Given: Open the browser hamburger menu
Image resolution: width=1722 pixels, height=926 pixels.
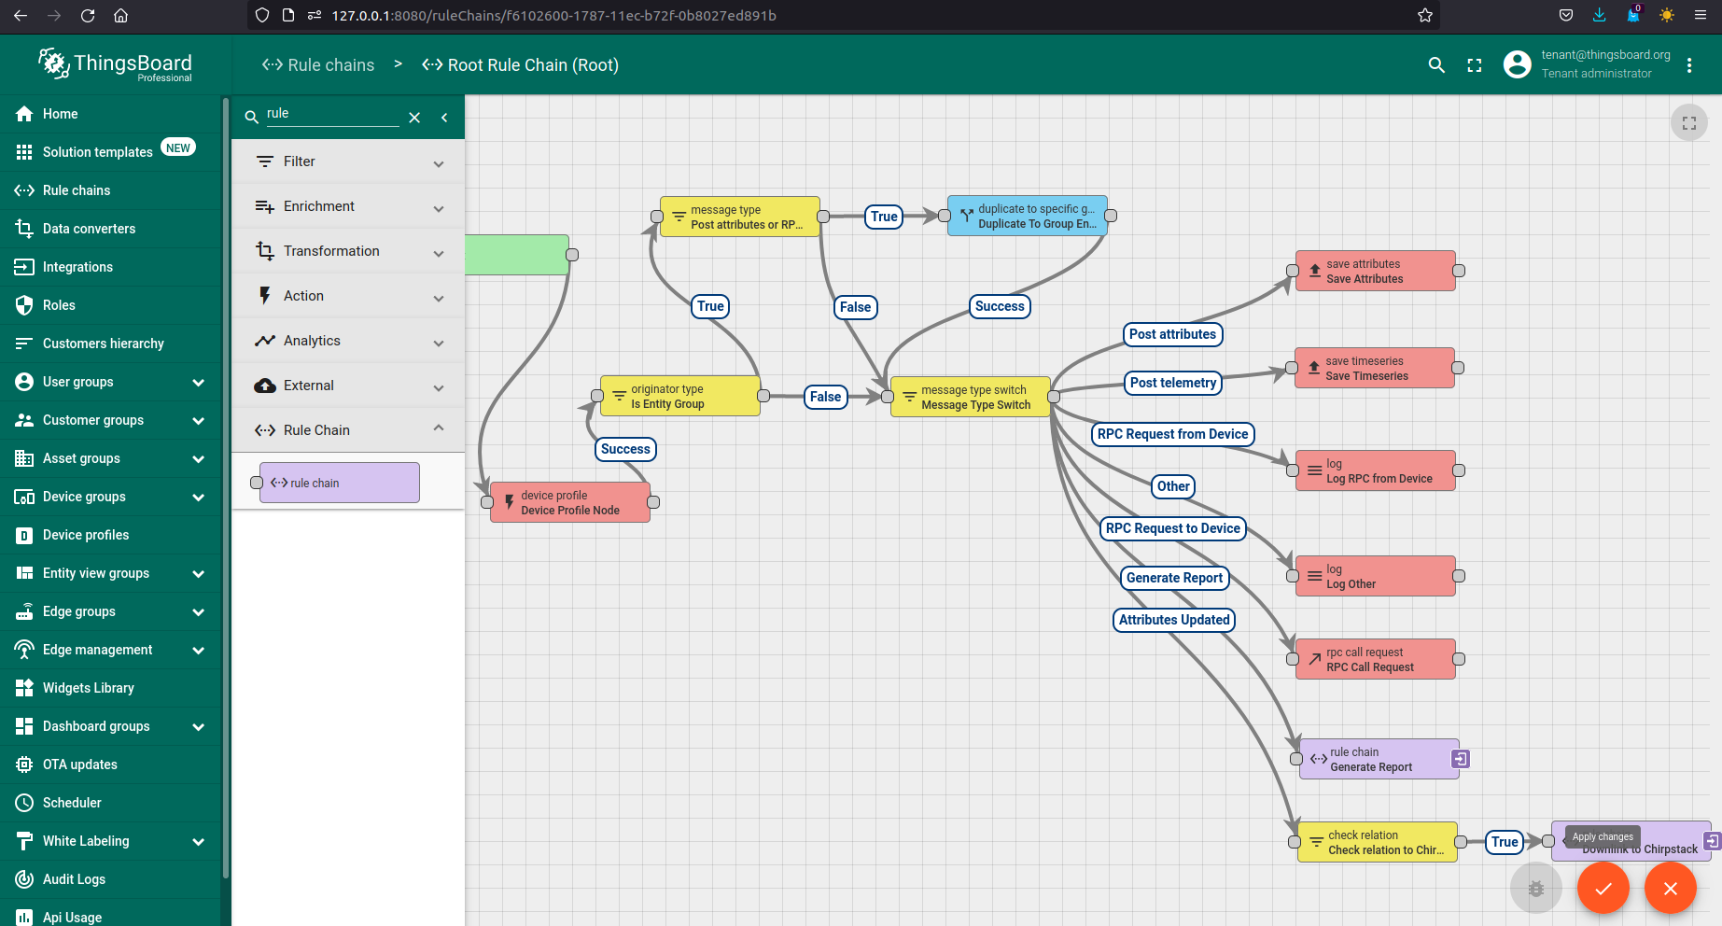Looking at the screenshot, I should [1701, 15].
